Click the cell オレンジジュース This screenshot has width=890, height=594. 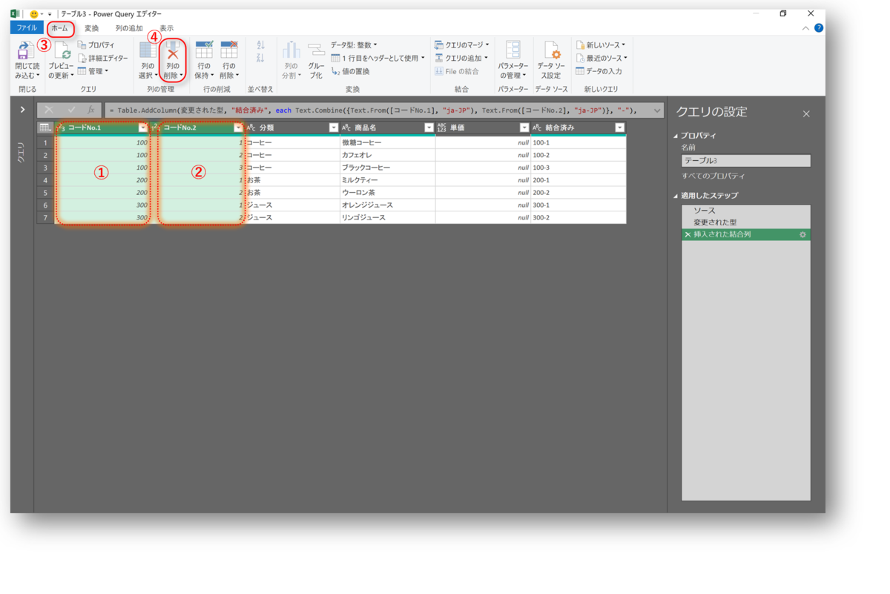coord(387,205)
